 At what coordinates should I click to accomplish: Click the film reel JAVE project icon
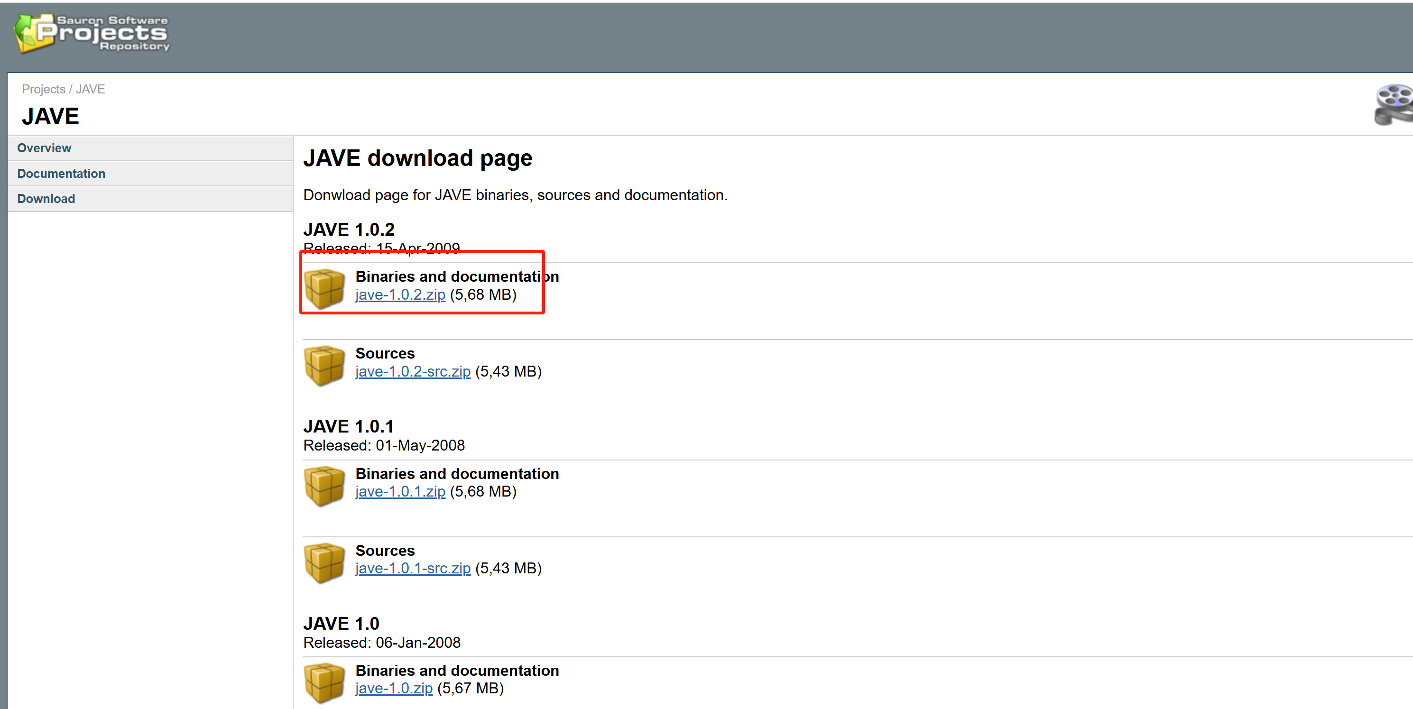(1393, 105)
